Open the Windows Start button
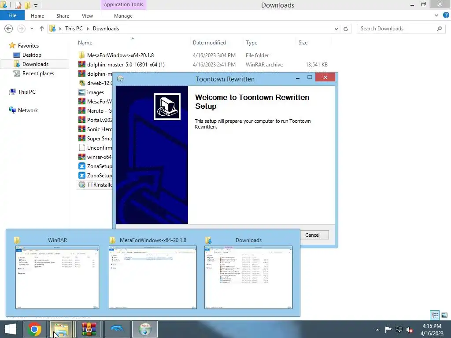Image resolution: width=451 pixels, height=338 pixels. click(11, 329)
